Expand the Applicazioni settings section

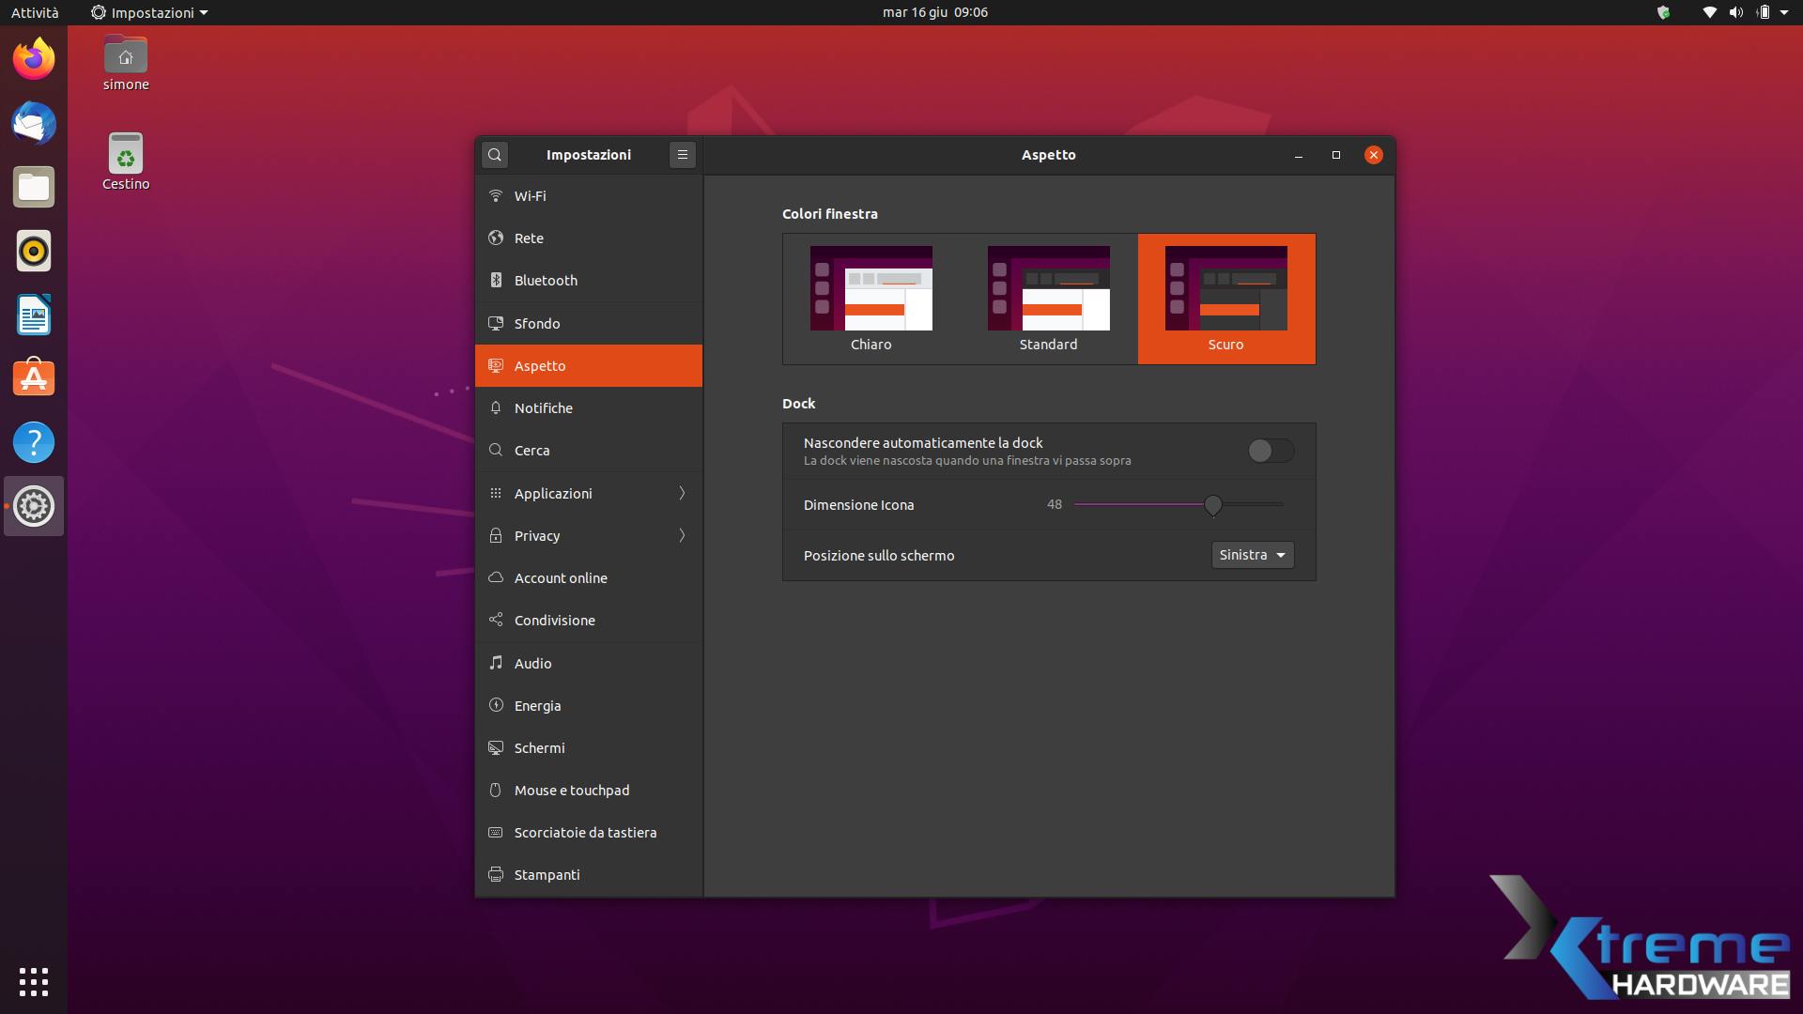pos(589,493)
